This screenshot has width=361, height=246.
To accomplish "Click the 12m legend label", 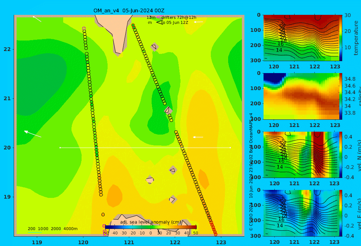I will coord(151,17).
